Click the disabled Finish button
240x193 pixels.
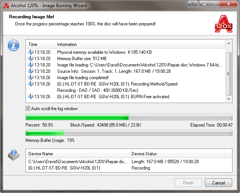coord(188,183)
